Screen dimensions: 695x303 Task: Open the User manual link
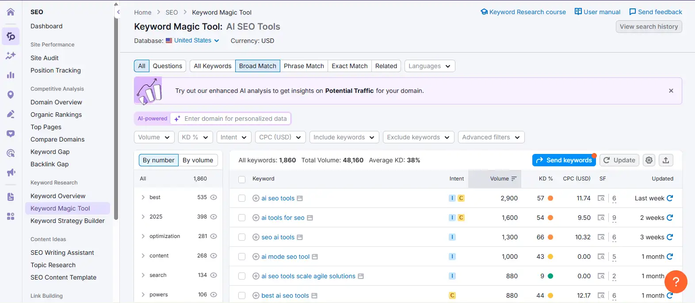click(x=597, y=12)
